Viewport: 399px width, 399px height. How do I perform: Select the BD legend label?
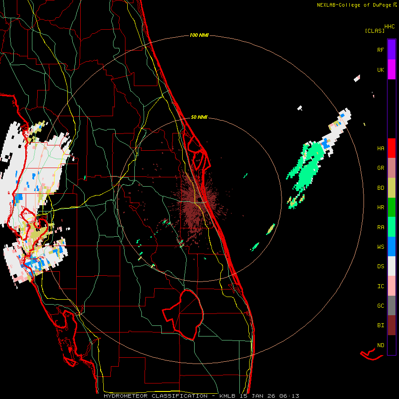click(x=380, y=188)
